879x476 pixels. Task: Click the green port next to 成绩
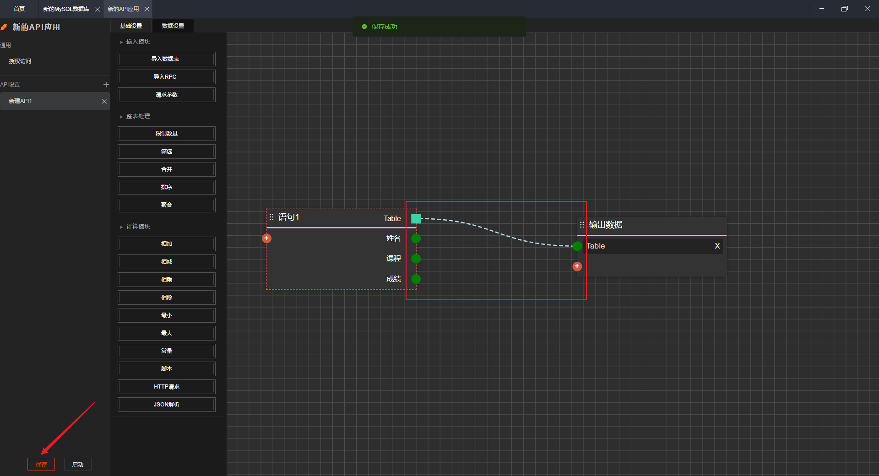click(416, 279)
